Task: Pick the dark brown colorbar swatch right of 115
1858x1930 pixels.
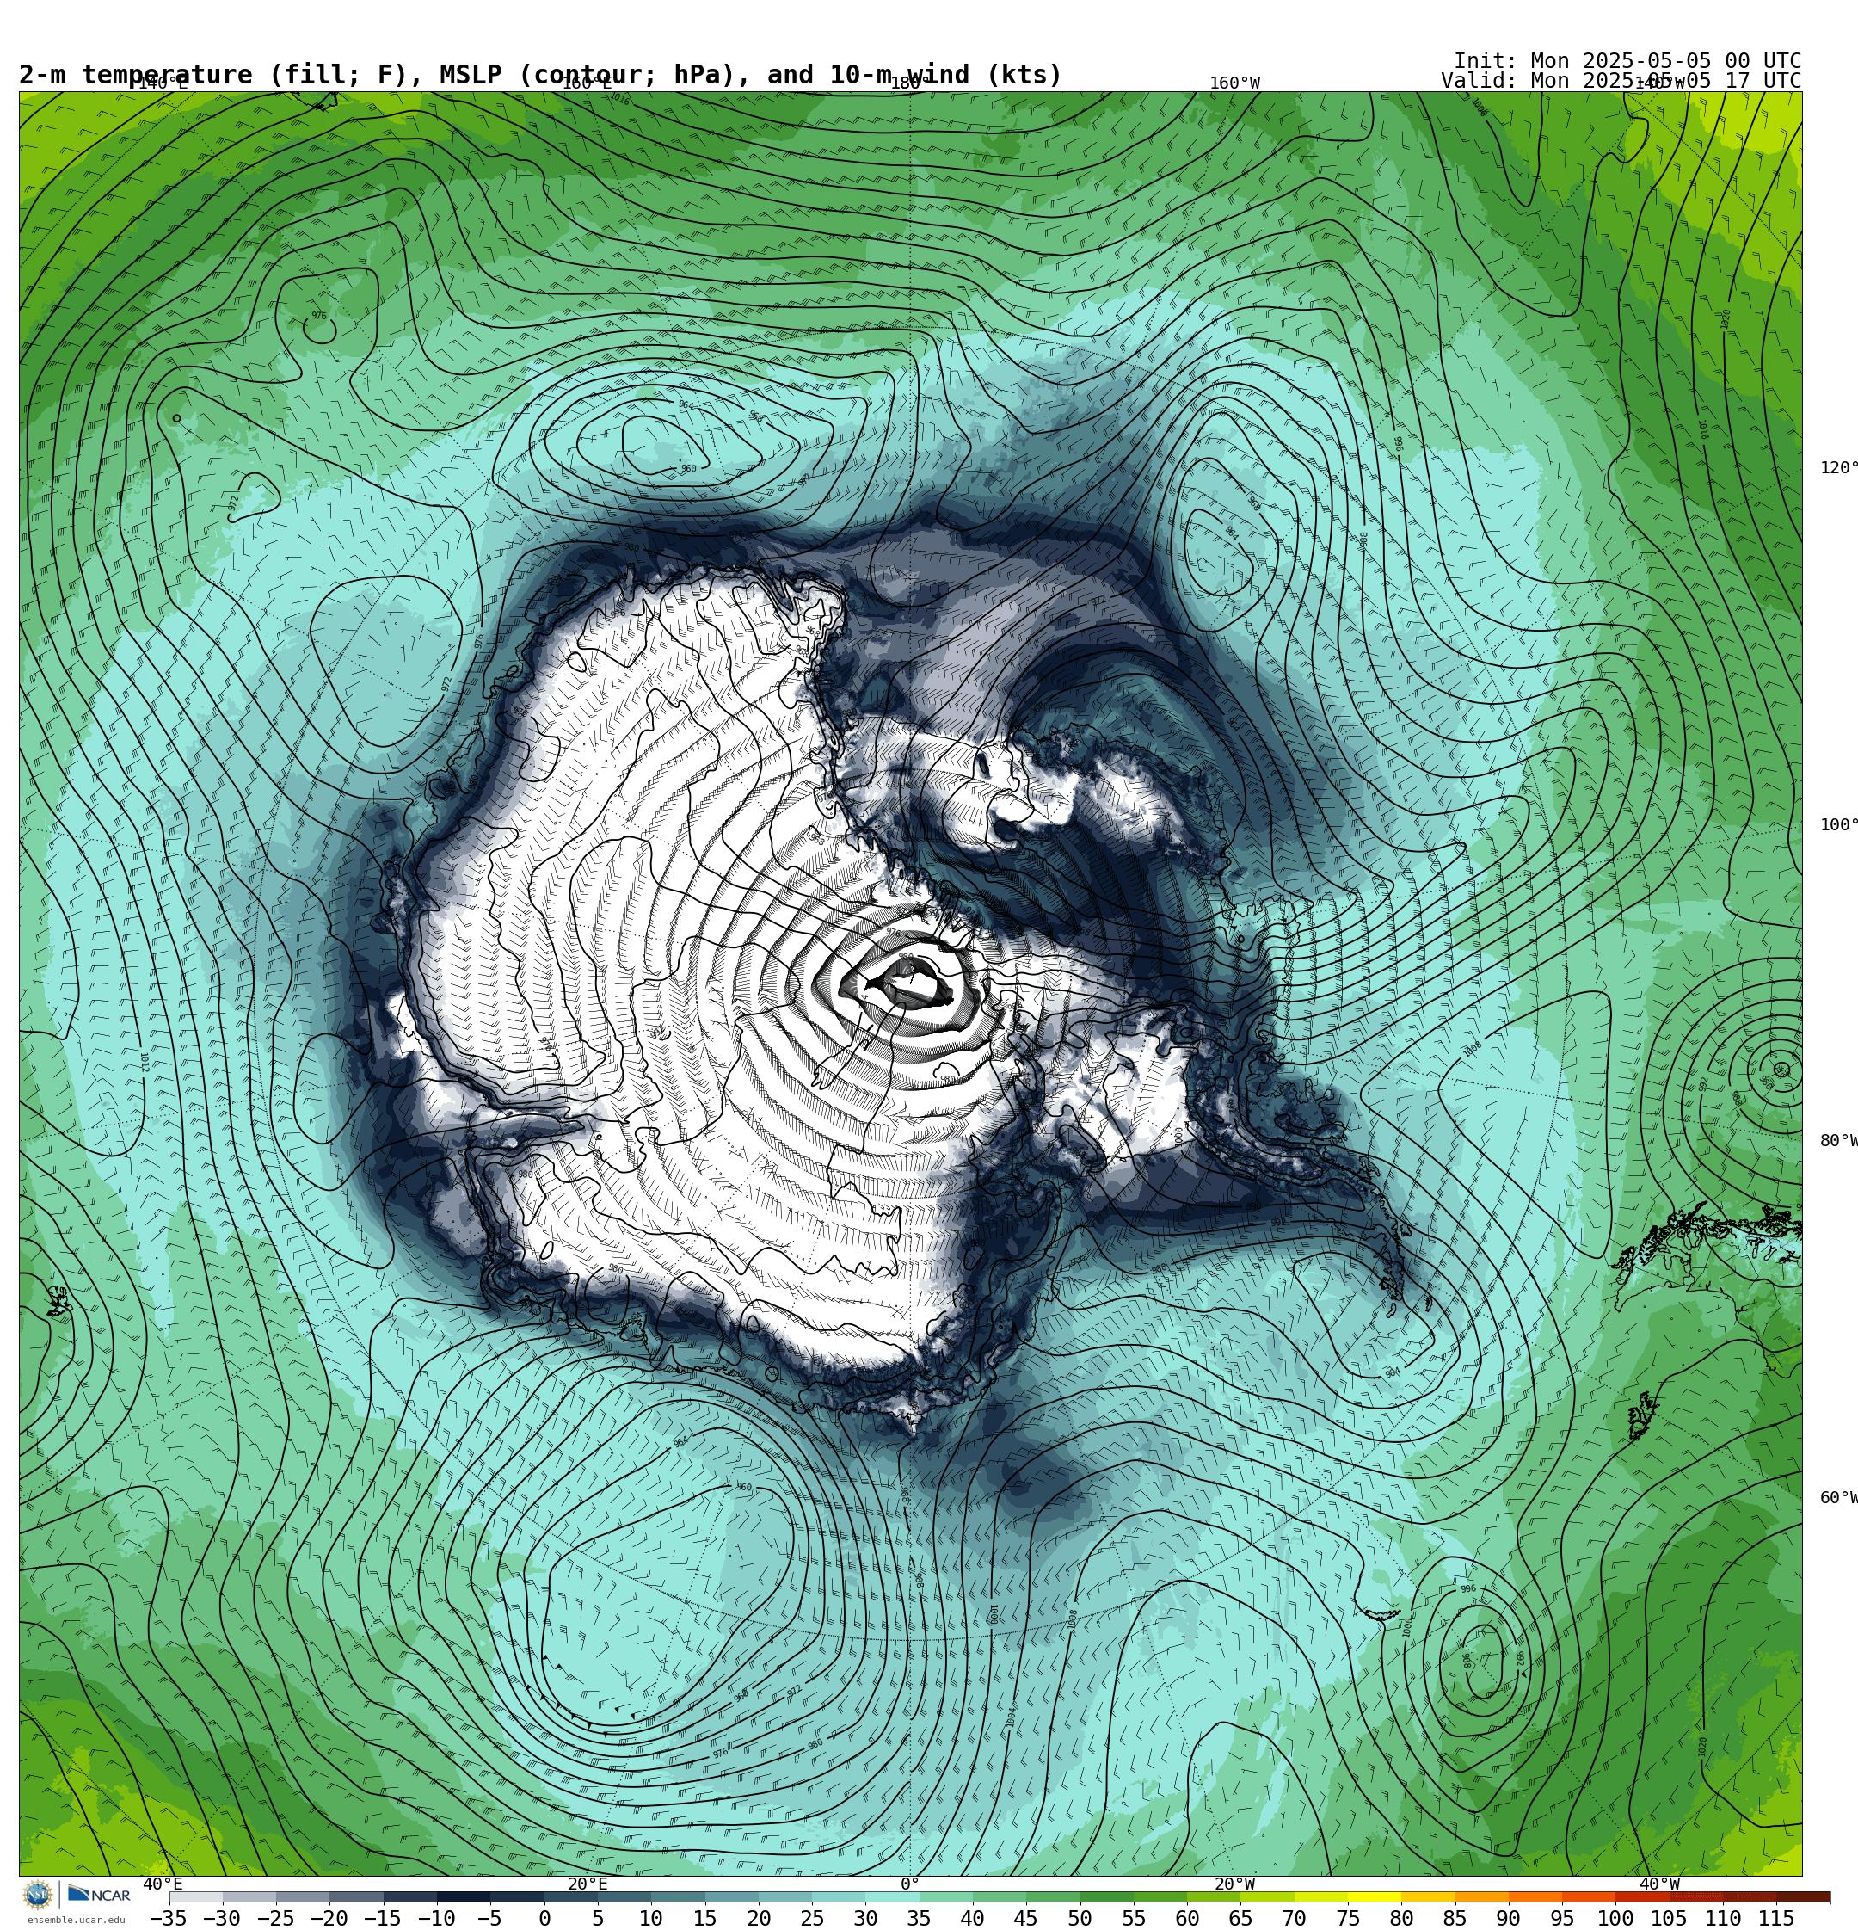Action: 1804,1896
